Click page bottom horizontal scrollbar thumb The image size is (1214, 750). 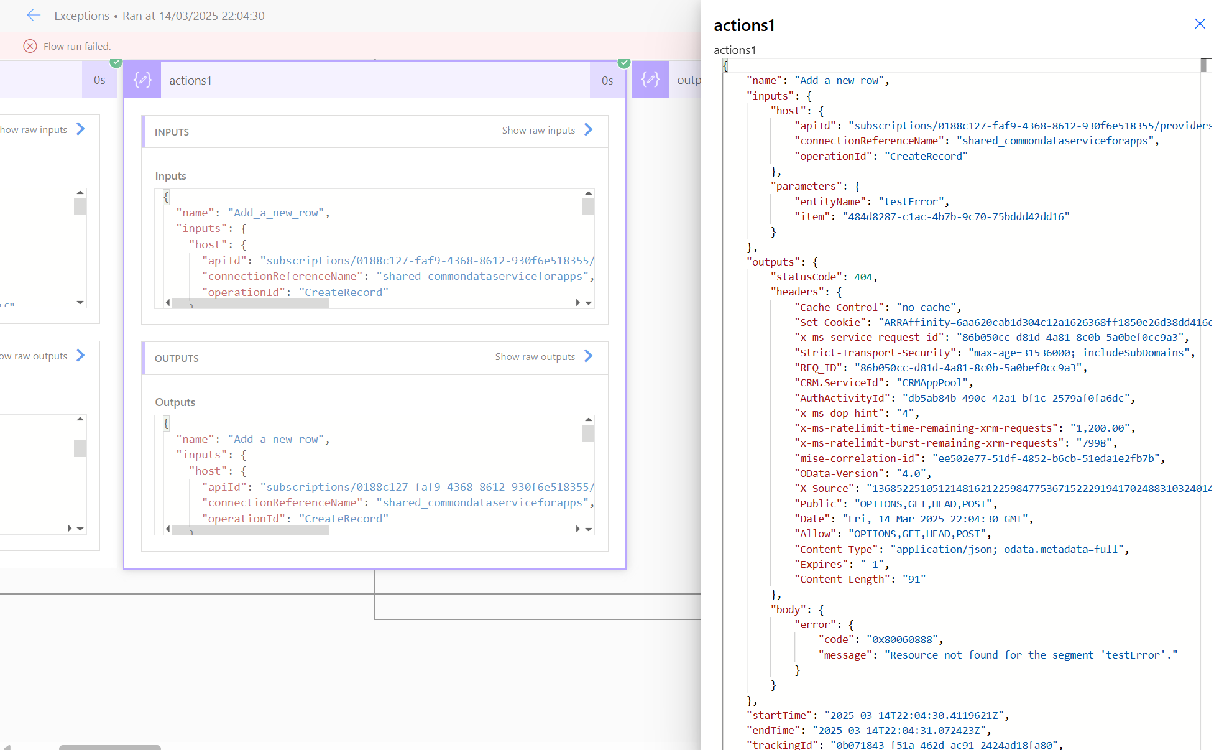110,747
